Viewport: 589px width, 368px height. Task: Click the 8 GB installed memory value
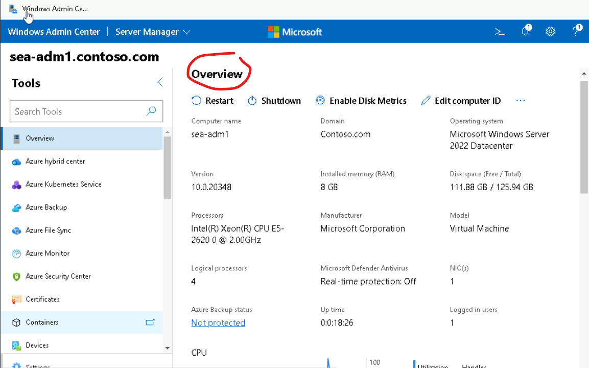coord(329,187)
